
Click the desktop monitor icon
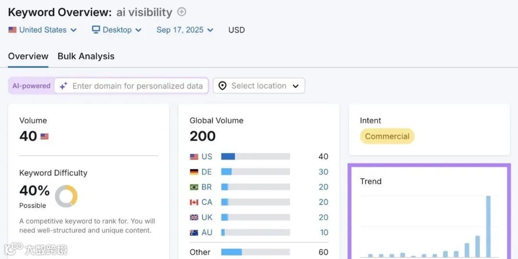click(x=96, y=30)
